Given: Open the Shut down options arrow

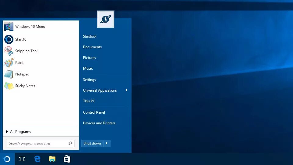Looking at the screenshot, I should [107, 143].
